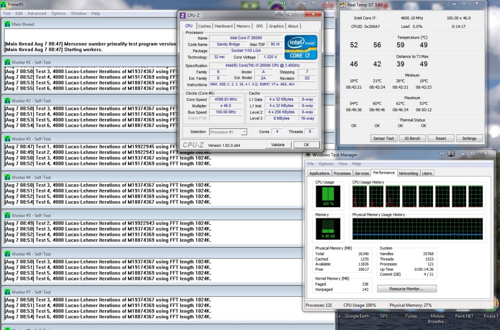Click the Core Voltage 1.320 V field
The height and width of the screenshot is (330, 500).
point(270,57)
